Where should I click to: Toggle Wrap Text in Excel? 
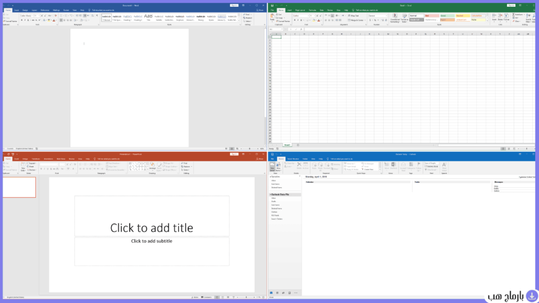(353, 16)
